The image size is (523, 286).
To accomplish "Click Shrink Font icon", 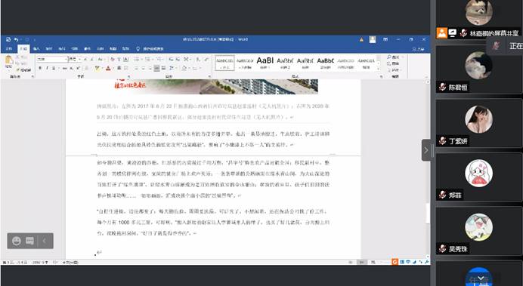I will pyautogui.click(x=92, y=60).
